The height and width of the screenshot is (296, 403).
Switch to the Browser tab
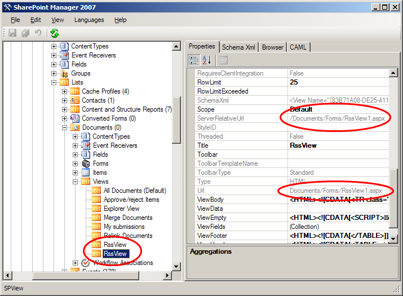pyautogui.click(x=273, y=47)
